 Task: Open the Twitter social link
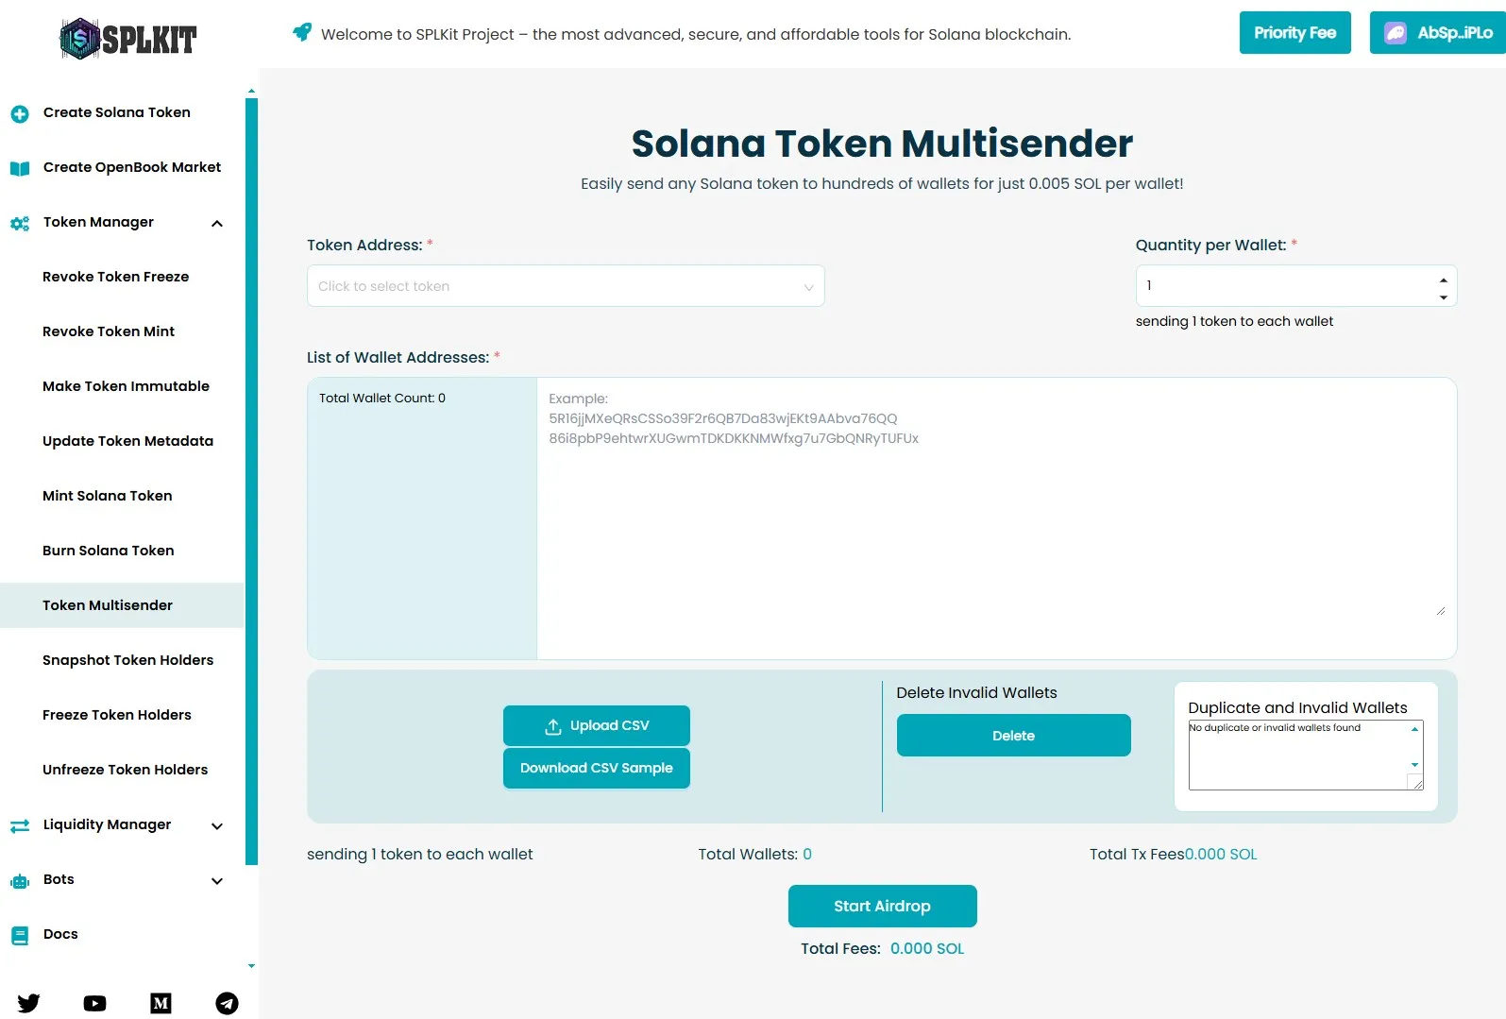pos(28,1003)
